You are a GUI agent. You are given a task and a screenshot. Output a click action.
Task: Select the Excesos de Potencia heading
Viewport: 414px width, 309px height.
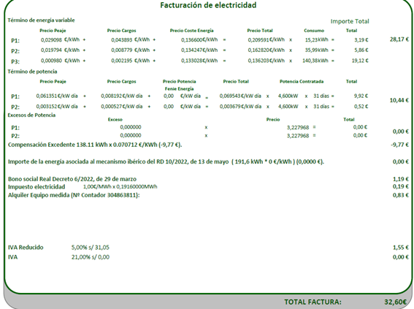point(31,115)
